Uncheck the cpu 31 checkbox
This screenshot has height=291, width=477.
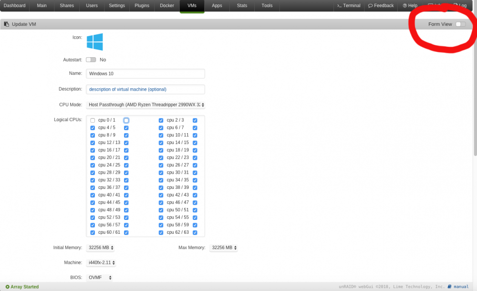tap(195, 173)
